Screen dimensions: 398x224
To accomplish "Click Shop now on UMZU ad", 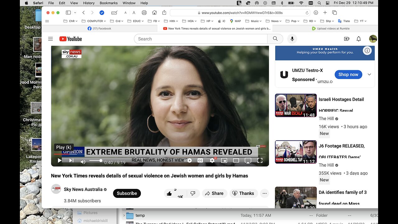I will (348, 74).
